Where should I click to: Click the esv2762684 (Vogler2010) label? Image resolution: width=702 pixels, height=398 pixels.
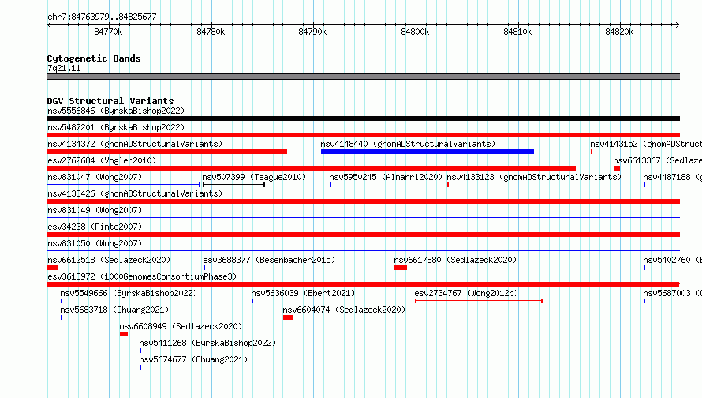click(102, 160)
